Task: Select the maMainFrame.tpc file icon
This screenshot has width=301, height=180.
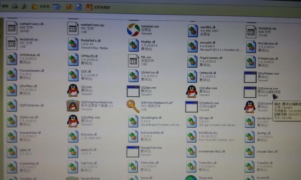Action: (73, 28)
